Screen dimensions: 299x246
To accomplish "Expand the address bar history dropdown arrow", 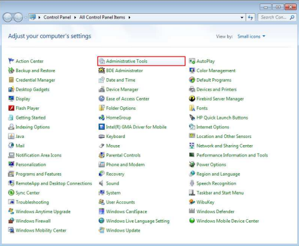I will tap(242, 17).
